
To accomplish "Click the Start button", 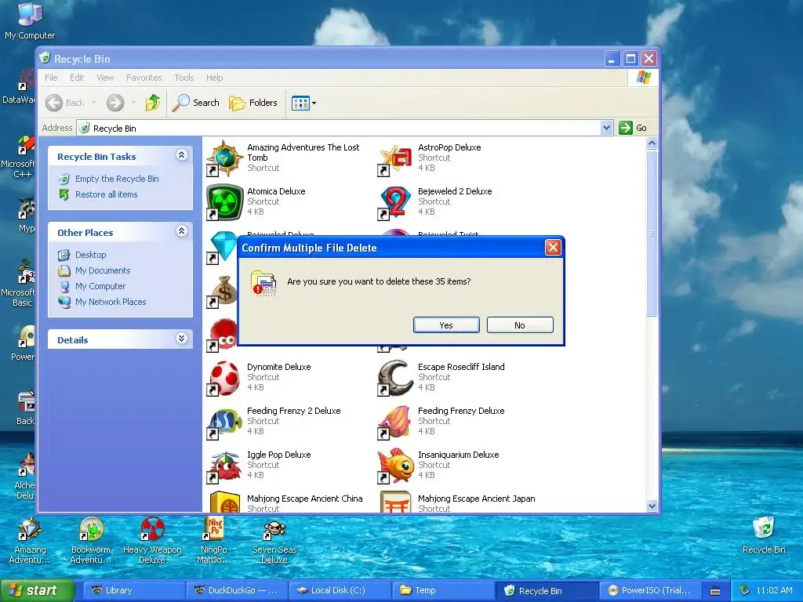I will pos(37,590).
